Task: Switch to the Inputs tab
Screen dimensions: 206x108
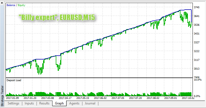Action: [x=29, y=103]
